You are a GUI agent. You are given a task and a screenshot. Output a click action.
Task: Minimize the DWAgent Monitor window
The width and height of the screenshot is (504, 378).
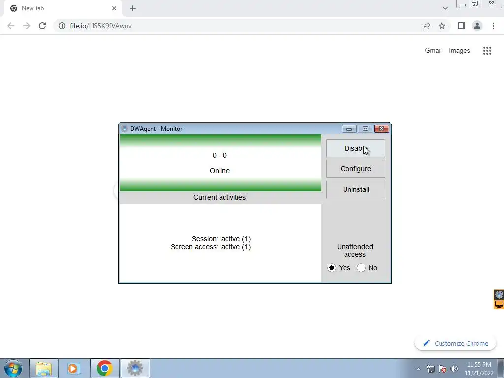349,129
